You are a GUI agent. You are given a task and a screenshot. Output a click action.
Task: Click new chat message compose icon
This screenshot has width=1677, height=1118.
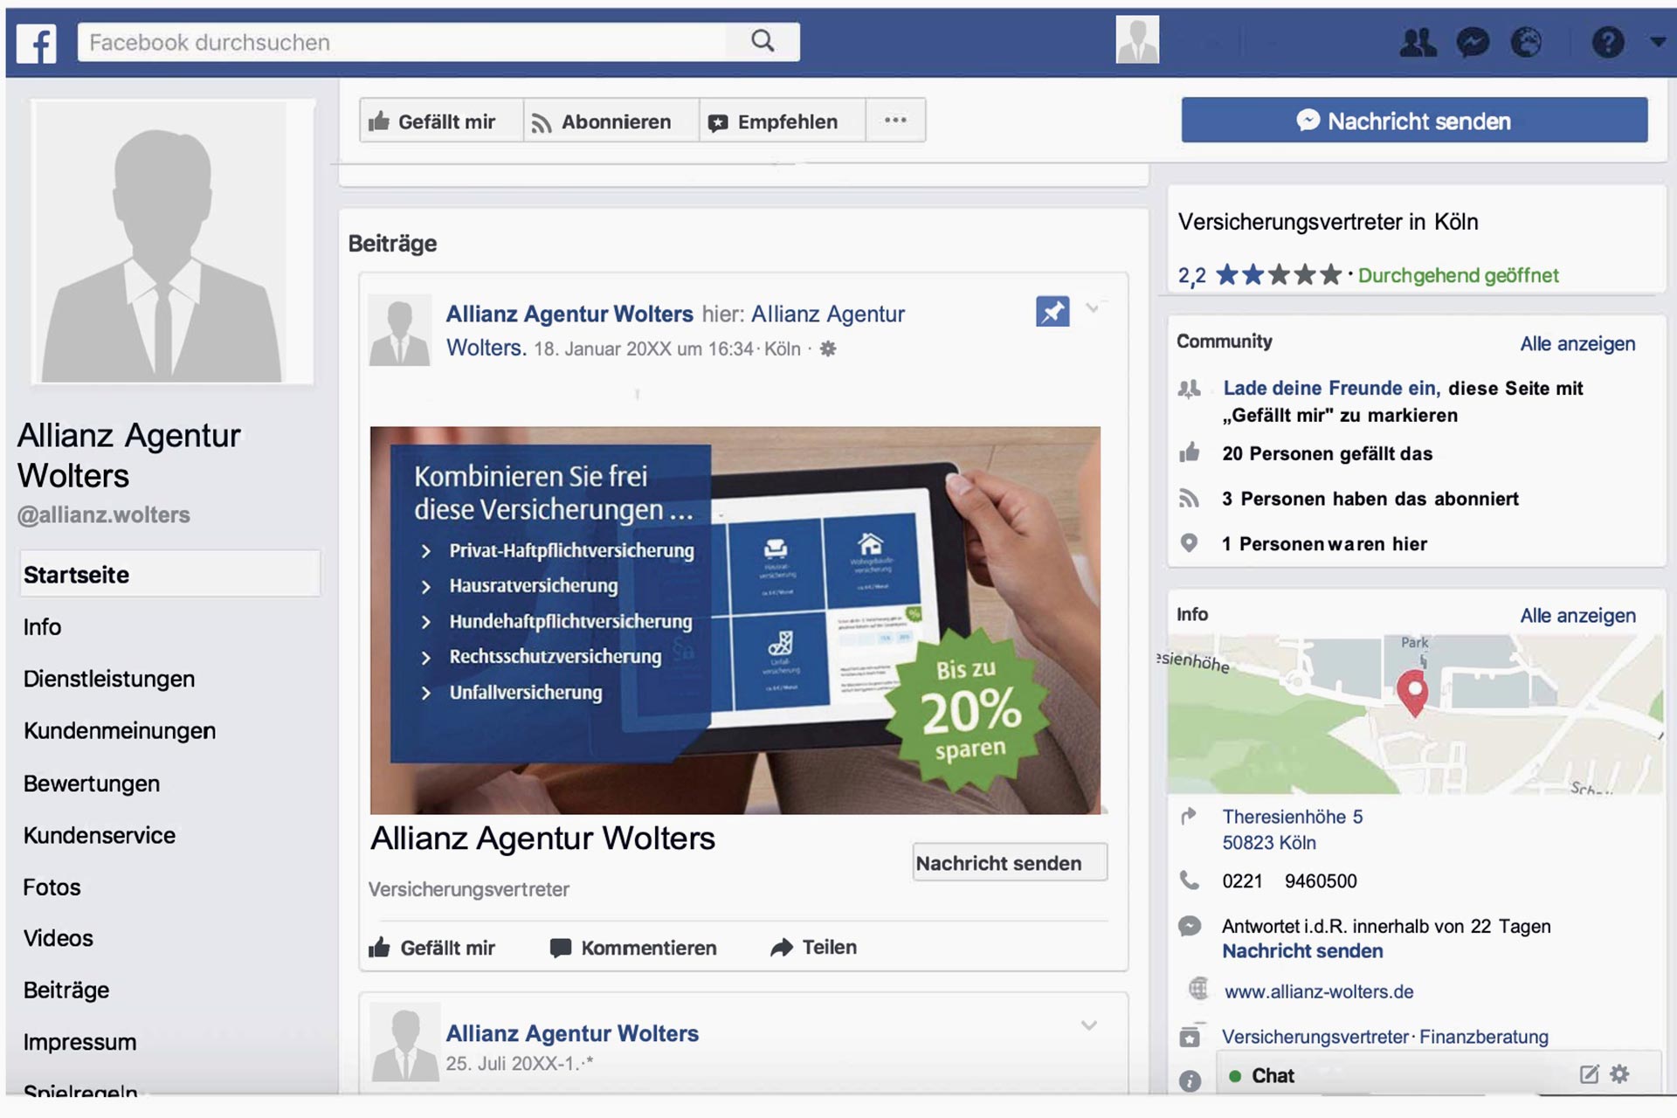pos(1589,1074)
